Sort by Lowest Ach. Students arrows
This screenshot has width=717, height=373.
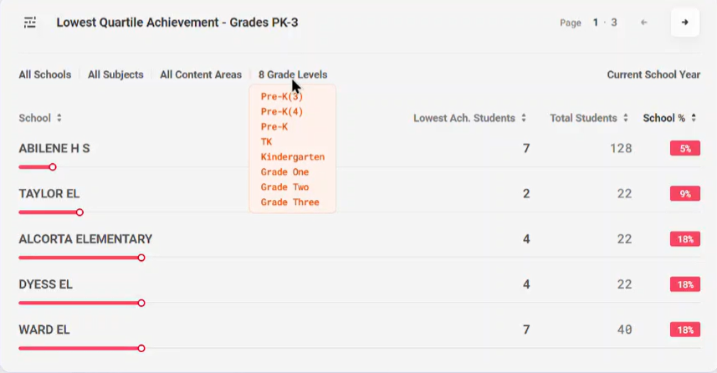click(524, 118)
